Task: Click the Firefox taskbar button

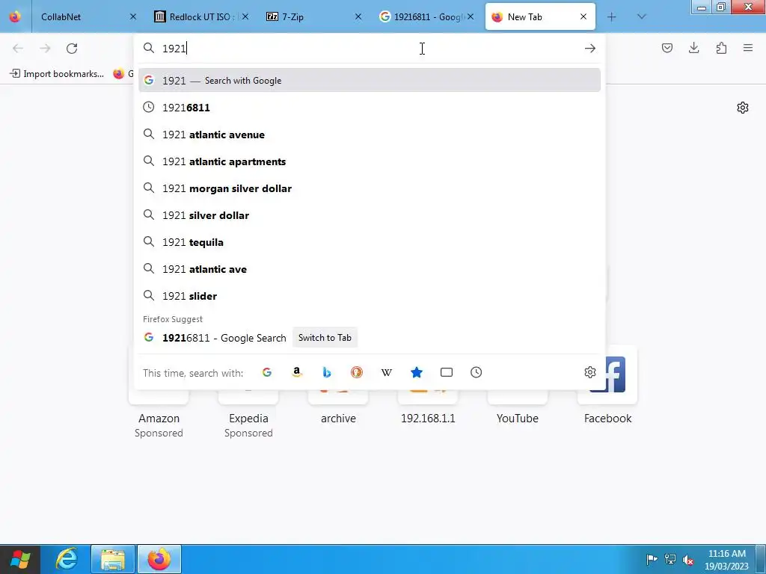Action: tap(159, 559)
